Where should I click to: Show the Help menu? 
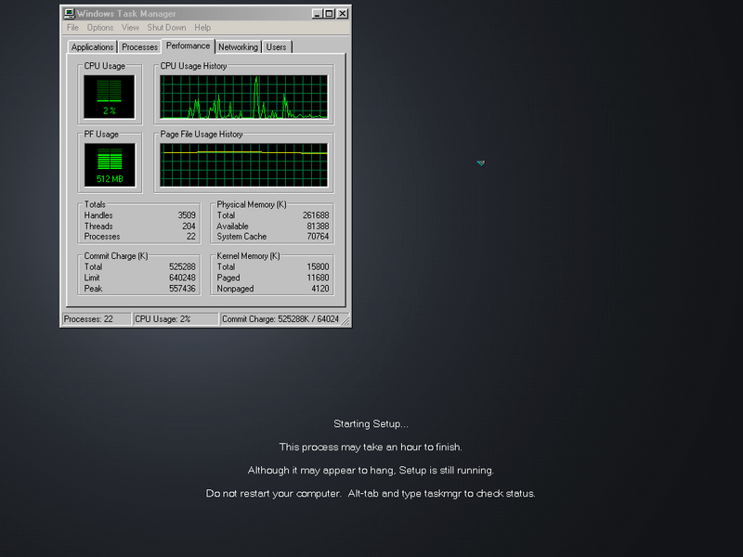pyautogui.click(x=202, y=28)
